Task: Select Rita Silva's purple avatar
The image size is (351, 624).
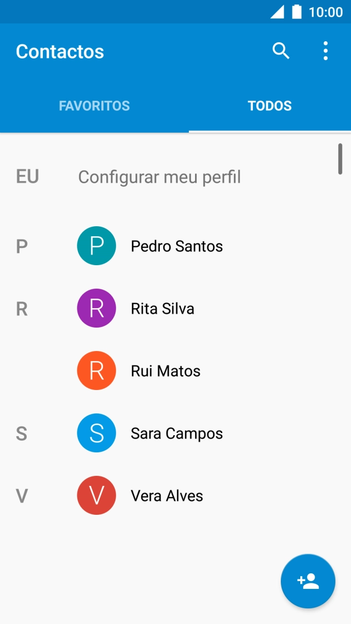Action: (96, 308)
